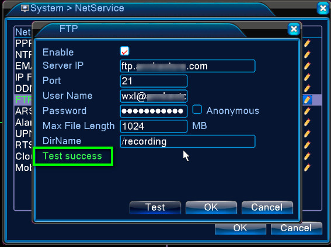Close the FTP dialog with X button
The image size is (331, 247).
294,29
